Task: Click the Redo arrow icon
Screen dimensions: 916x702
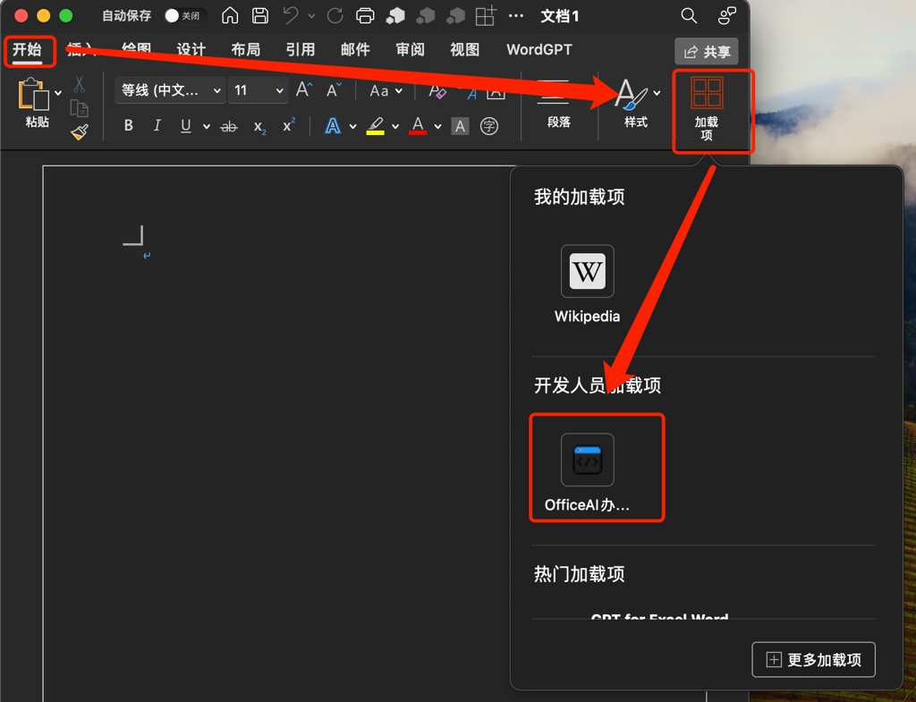Action: (335, 16)
